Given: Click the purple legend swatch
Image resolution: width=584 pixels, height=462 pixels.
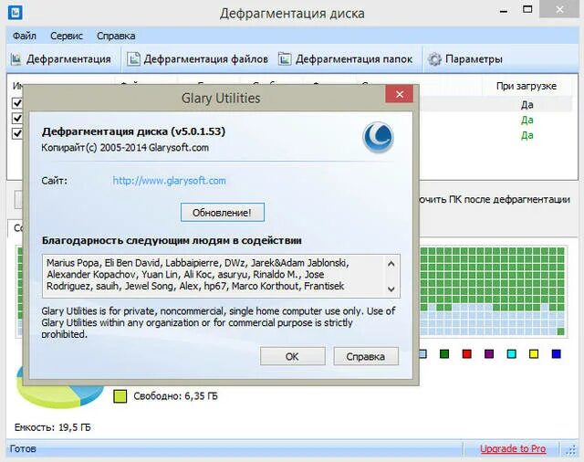Looking at the screenshot, I should coord(489,353).
